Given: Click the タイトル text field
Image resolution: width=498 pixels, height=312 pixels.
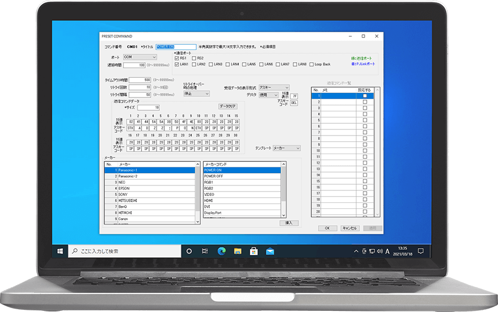Looking at the screenshot, I should [176, 47].
